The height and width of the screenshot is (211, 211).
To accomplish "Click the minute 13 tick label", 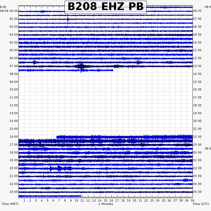I will pos(94,200).
